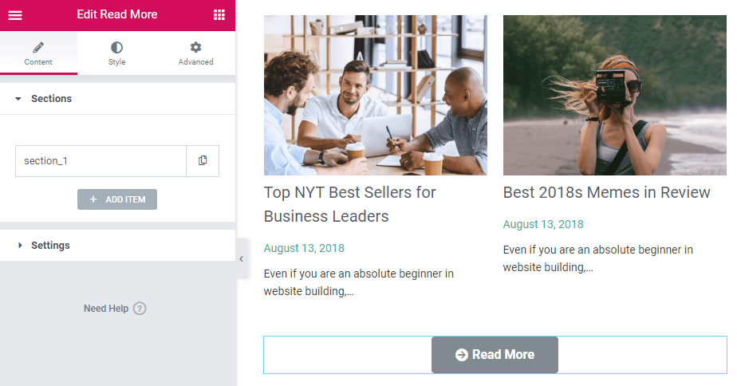Click the Need Help question icon
Image resolution: width=737 pixels, height=386 pixels.
(x=140, y=309)
